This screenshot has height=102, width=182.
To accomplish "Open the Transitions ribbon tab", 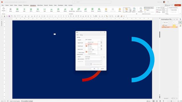I will [x=26, y=5].
